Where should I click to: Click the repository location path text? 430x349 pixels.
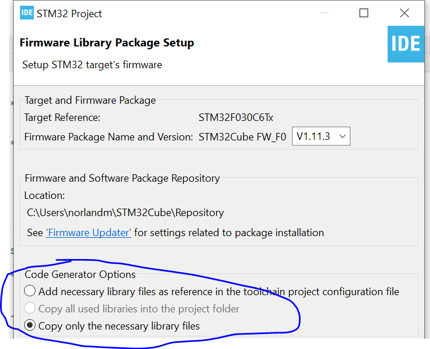pos(125,213)
